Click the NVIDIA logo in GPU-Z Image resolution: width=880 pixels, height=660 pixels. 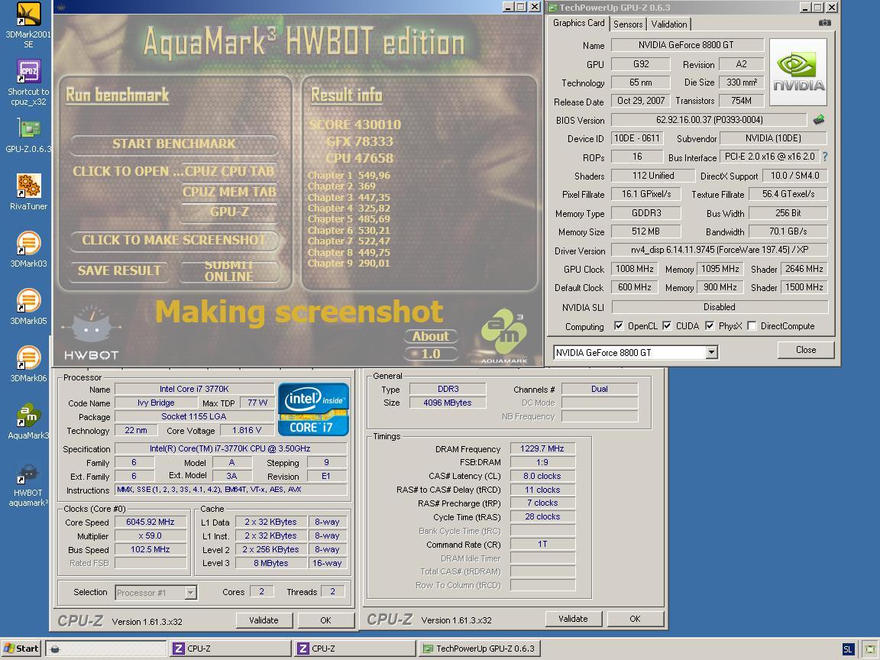tap(798, 73)
